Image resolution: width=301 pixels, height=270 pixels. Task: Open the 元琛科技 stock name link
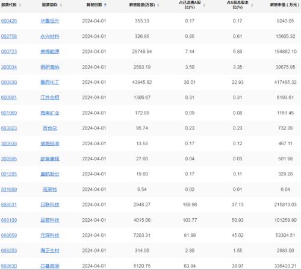[50, 235]
